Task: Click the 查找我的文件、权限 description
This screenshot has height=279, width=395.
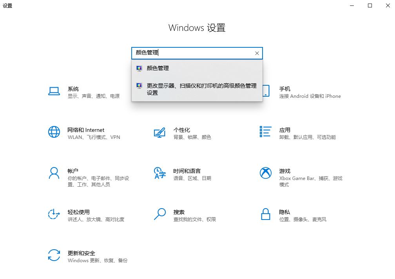Action: 195,220
